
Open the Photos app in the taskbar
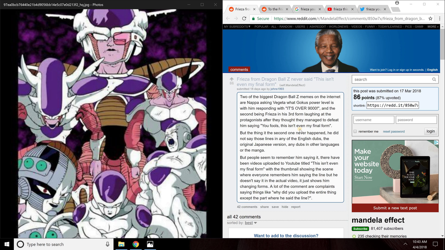[150, 244]
